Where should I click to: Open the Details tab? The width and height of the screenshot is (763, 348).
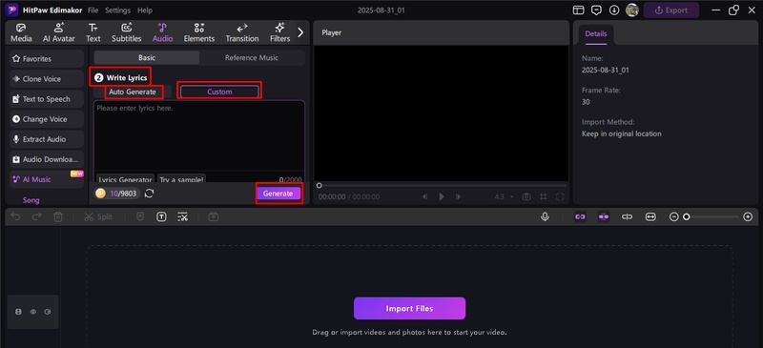[595, 34]
